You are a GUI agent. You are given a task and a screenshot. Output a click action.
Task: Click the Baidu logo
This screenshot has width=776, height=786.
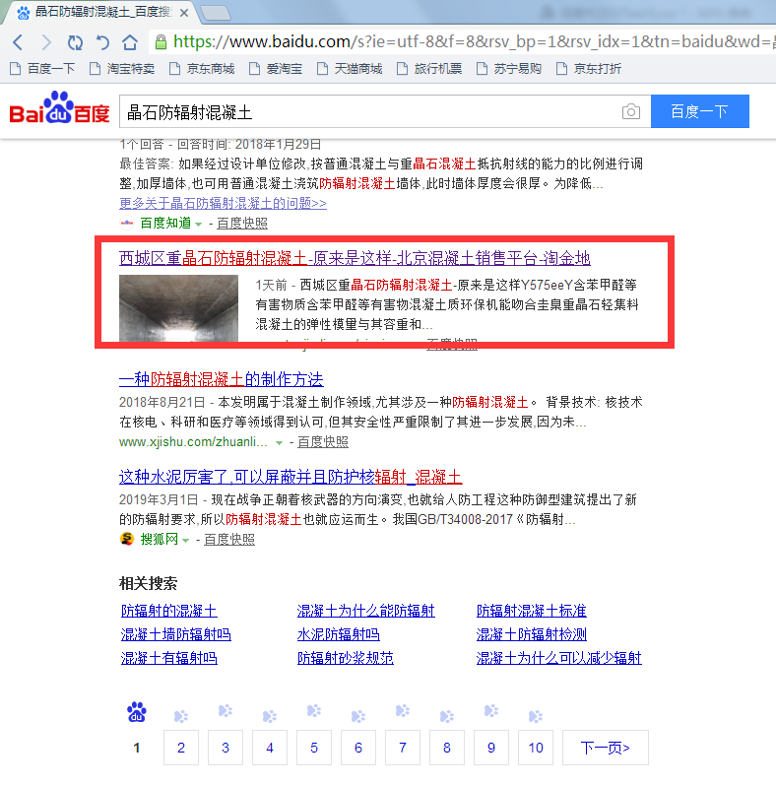pos(59,107)
